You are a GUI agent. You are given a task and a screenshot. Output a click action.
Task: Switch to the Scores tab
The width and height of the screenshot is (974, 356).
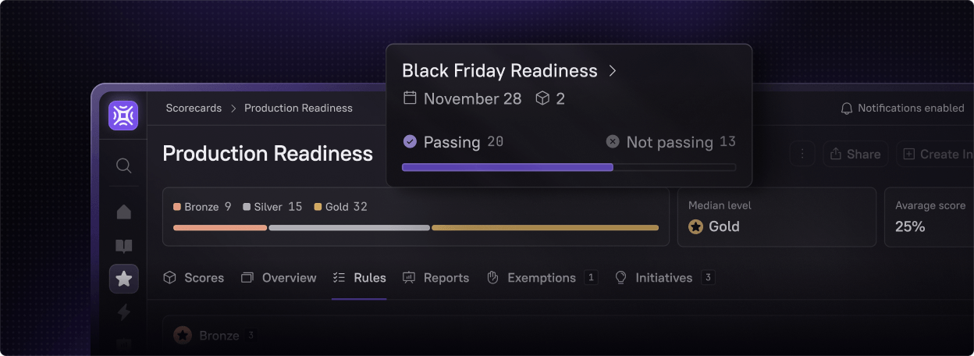194,278
